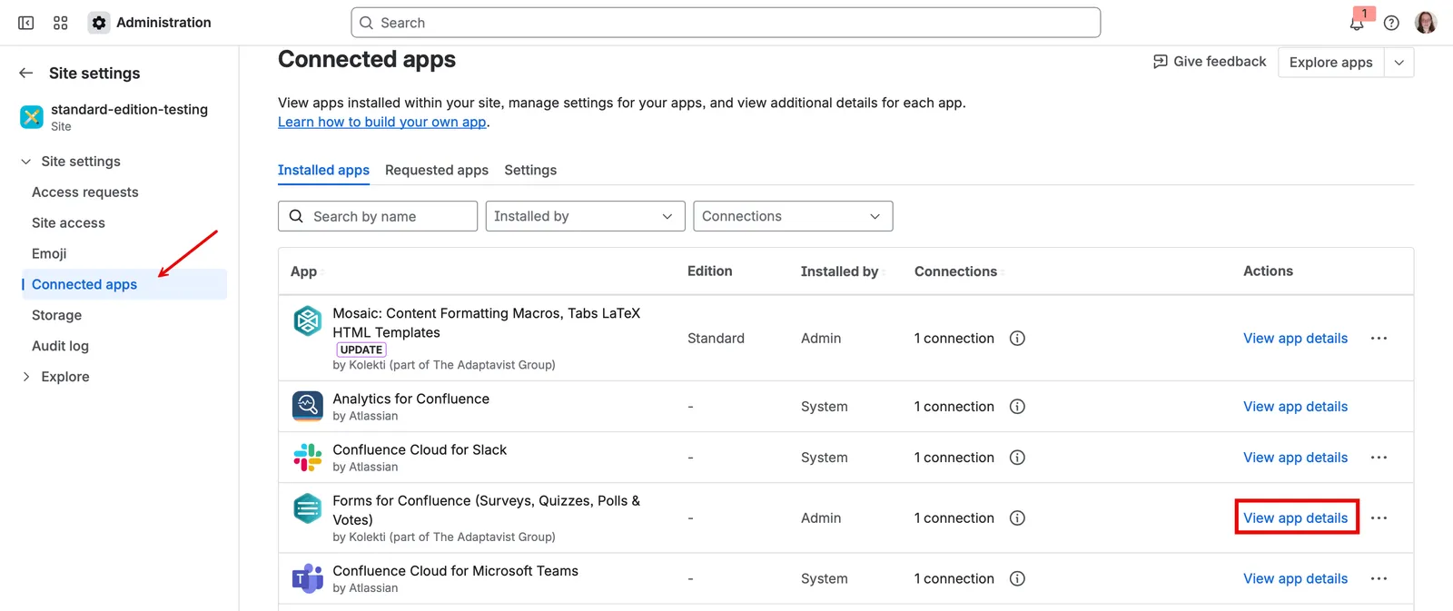
Task: Show connection info for Forms for Confluence
Action: click(x=1017, y=517)
